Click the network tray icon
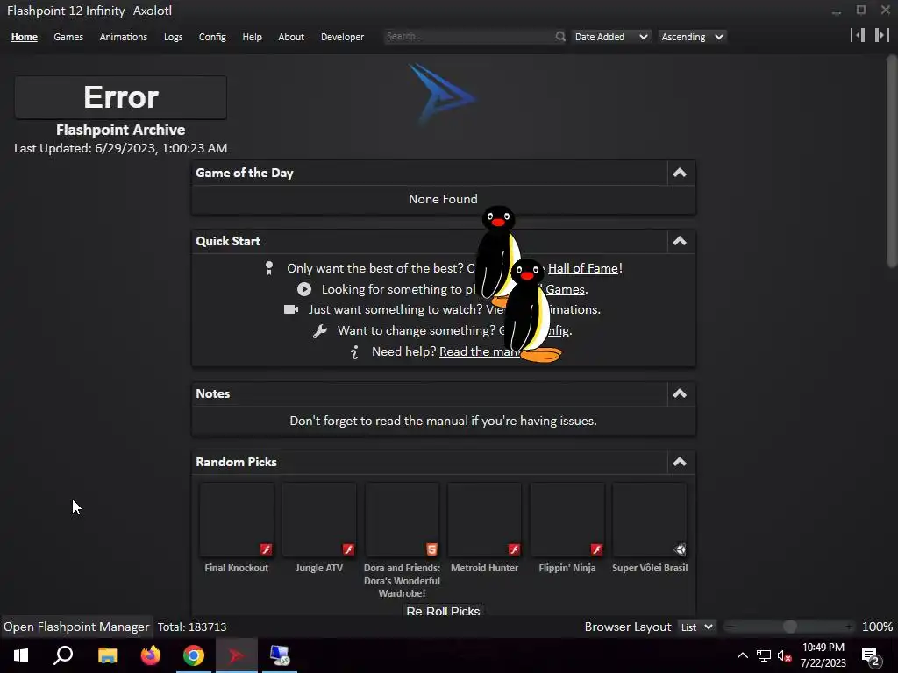This screenshot has width=898, height=673. point(764,655)
